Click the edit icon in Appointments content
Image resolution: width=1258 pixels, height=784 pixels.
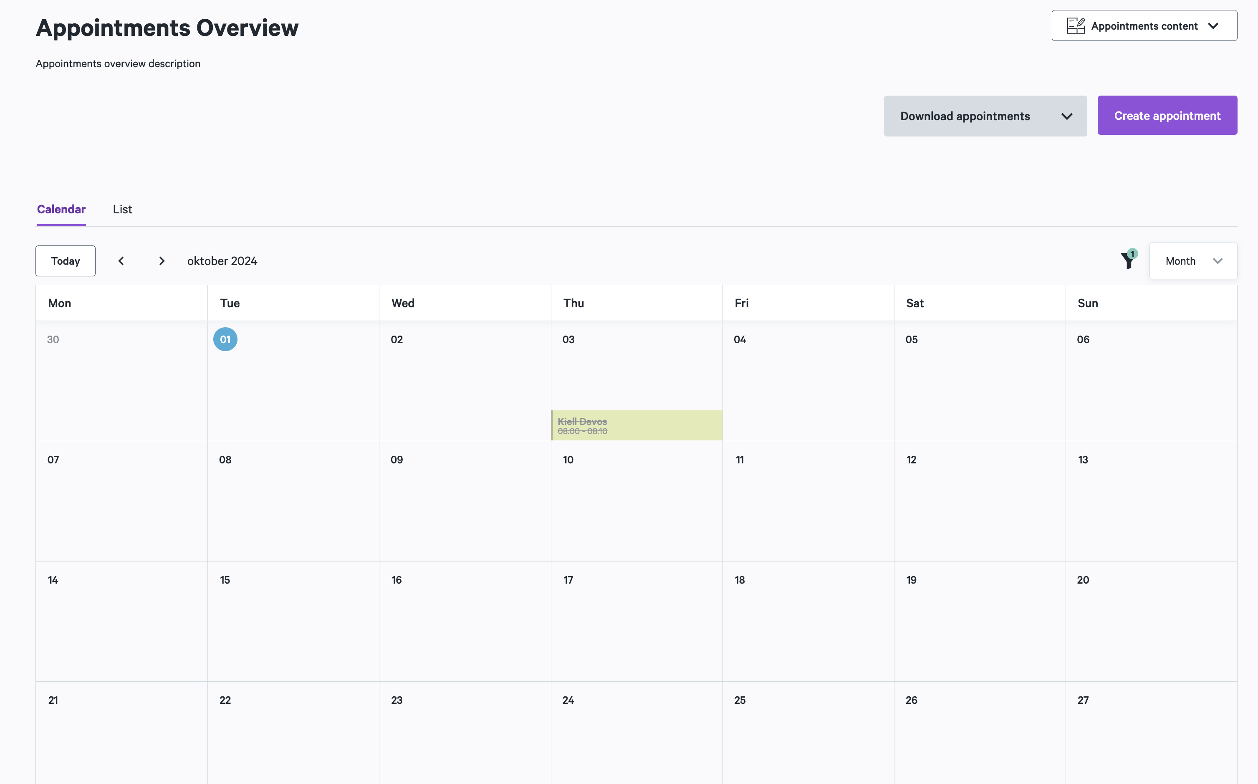(1076, 25)
